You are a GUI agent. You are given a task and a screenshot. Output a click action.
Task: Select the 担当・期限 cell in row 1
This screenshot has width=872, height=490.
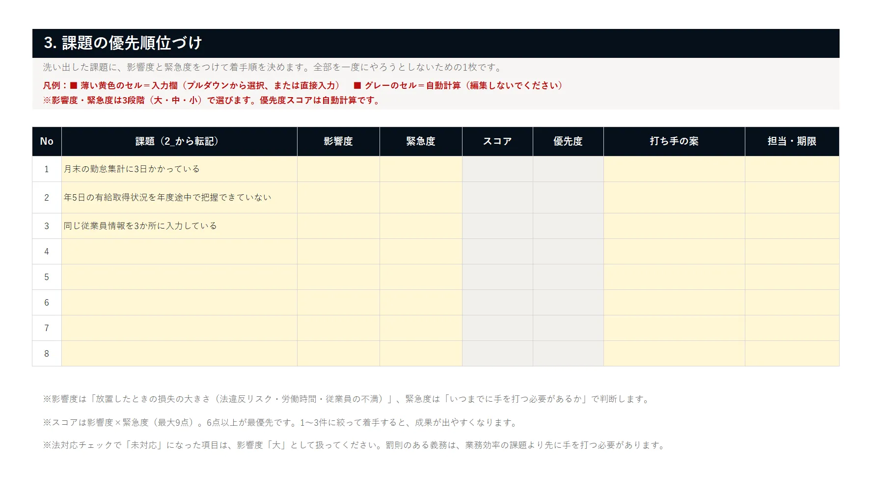(x=792, y=169)
